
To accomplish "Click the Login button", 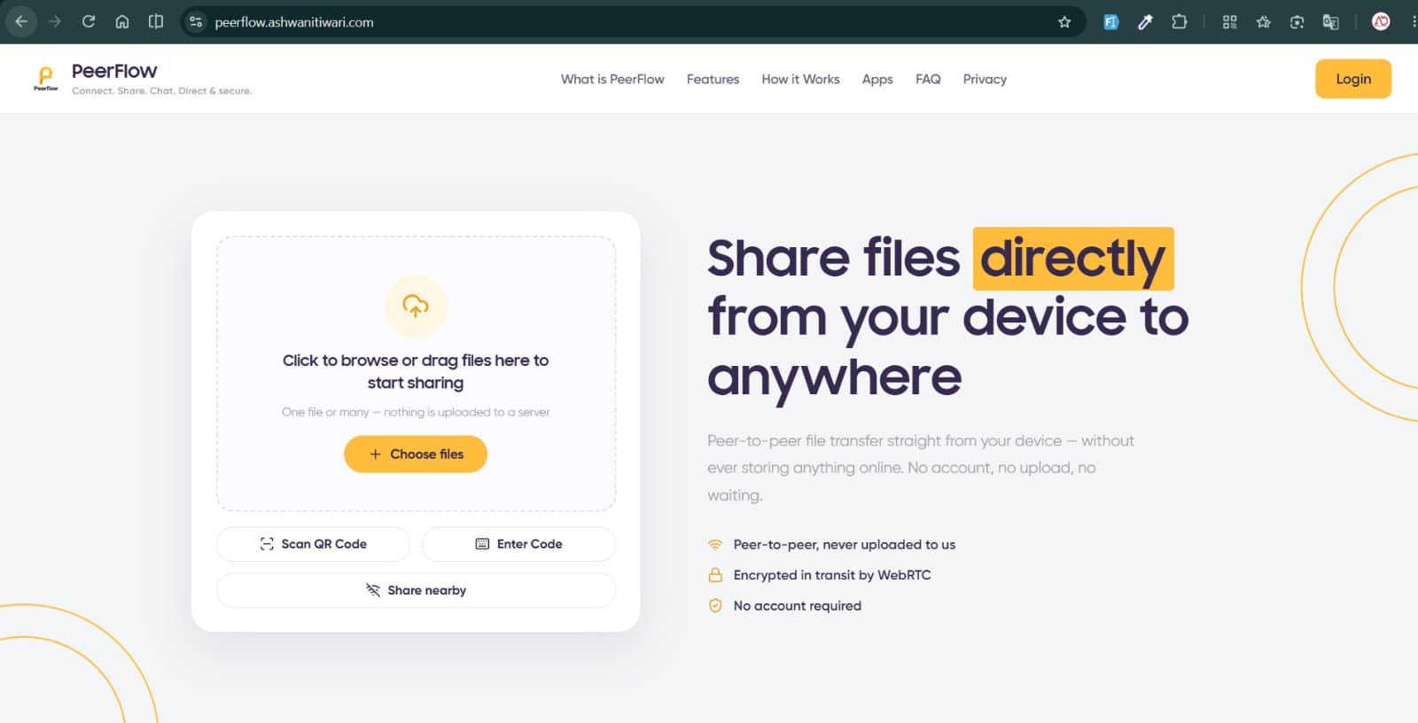I will pos(1353,79).
